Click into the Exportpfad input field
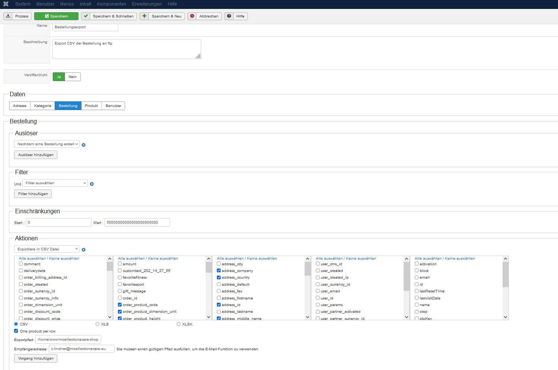 click(68, 340)
